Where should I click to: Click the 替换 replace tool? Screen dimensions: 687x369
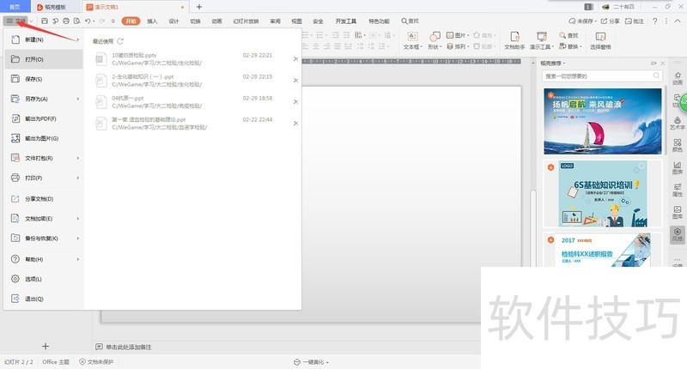pyautogui.click(x=569, y=46)
